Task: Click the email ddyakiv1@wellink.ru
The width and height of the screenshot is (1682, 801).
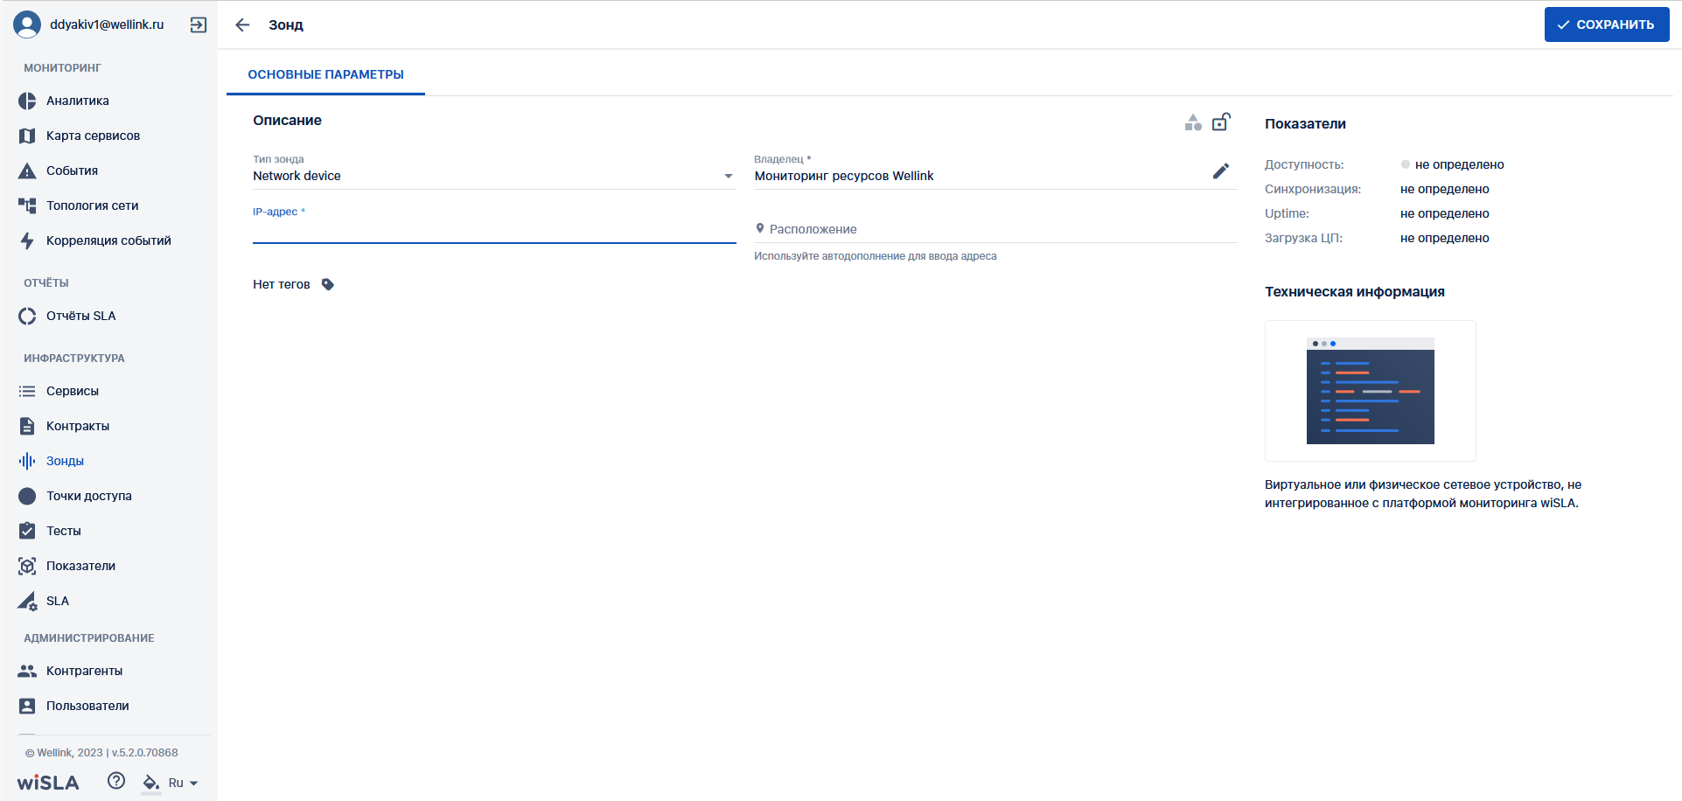Action: [107, 24]
